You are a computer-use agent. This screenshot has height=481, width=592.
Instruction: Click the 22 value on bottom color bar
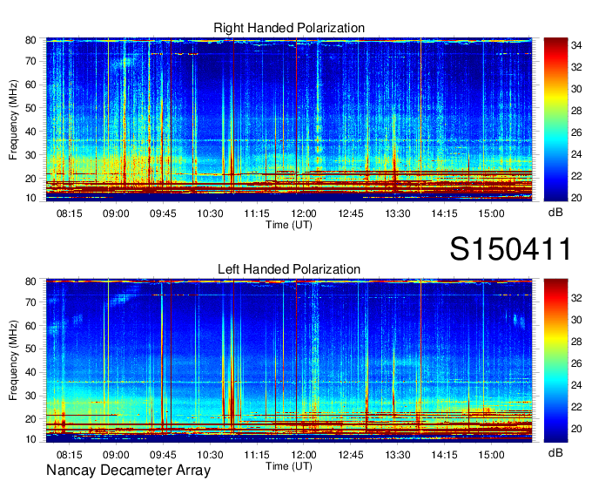click(x=576, y=407)
